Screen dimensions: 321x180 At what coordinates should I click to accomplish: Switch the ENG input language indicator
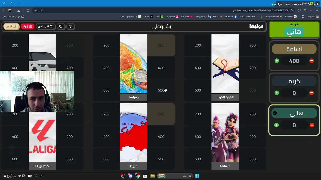30,176
